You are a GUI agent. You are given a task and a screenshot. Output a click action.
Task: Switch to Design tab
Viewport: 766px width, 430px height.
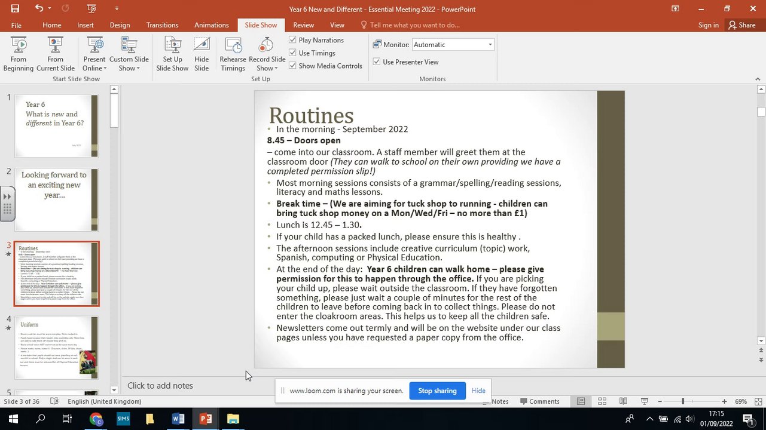[x=120, y=25]
